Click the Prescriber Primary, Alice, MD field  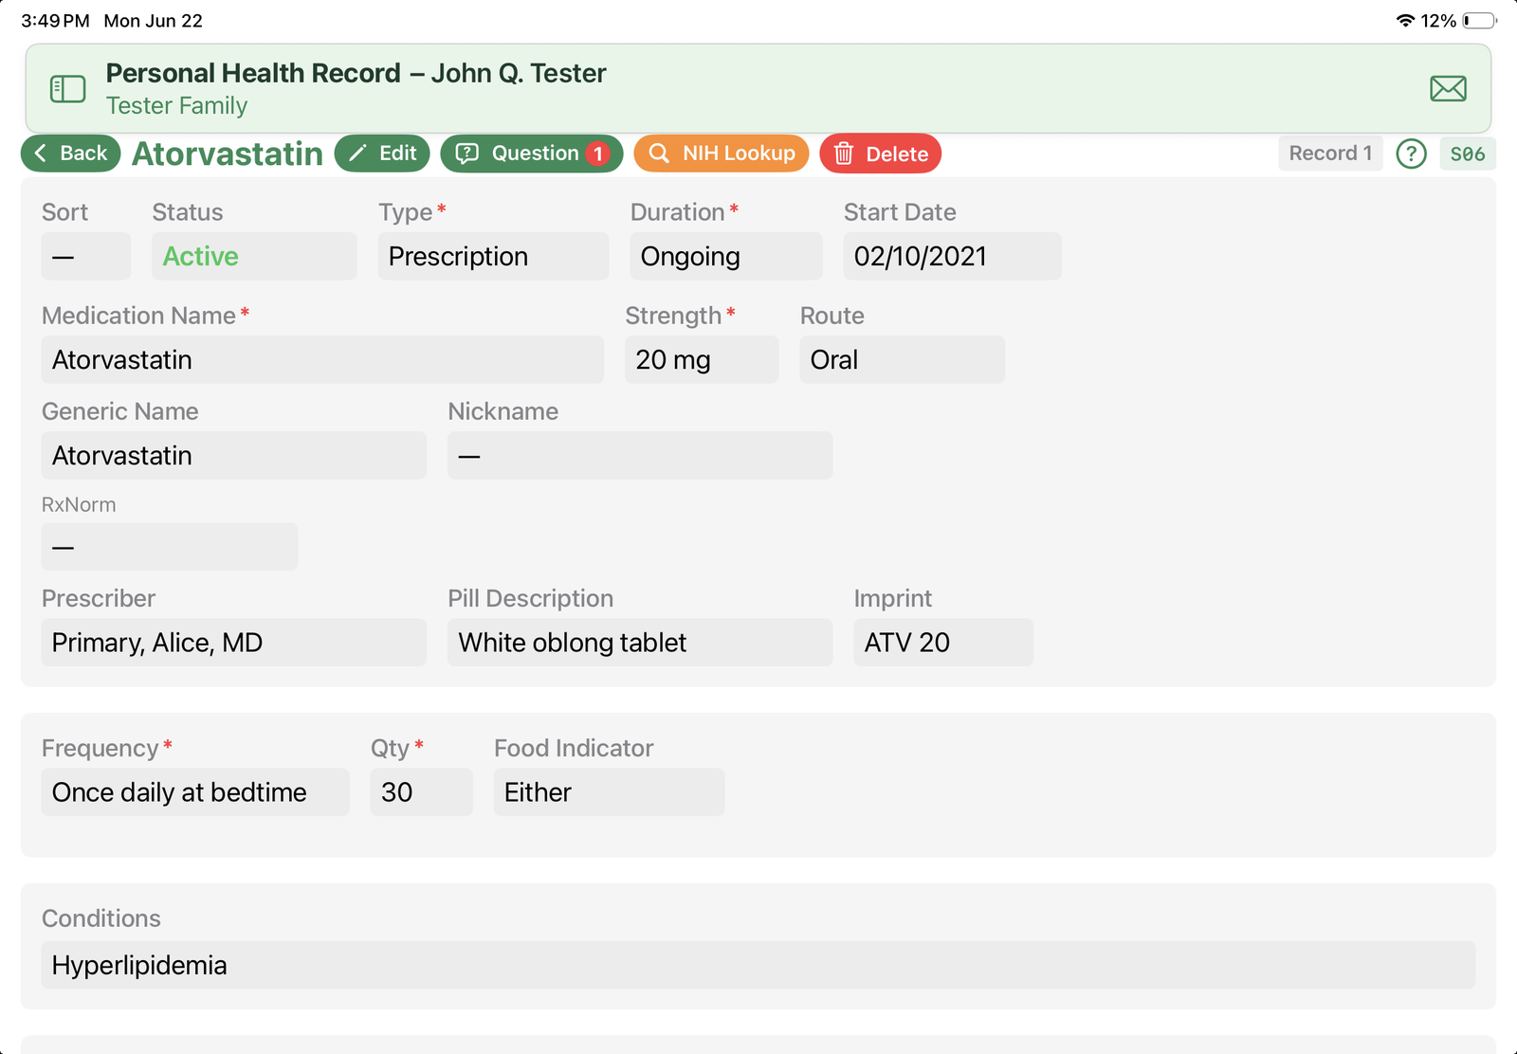pyautogui.click(x=233, y=642)
